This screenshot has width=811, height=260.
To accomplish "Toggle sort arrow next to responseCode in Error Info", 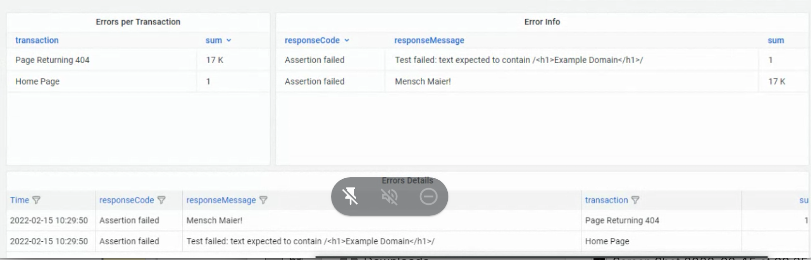I will tap(347, 40).
